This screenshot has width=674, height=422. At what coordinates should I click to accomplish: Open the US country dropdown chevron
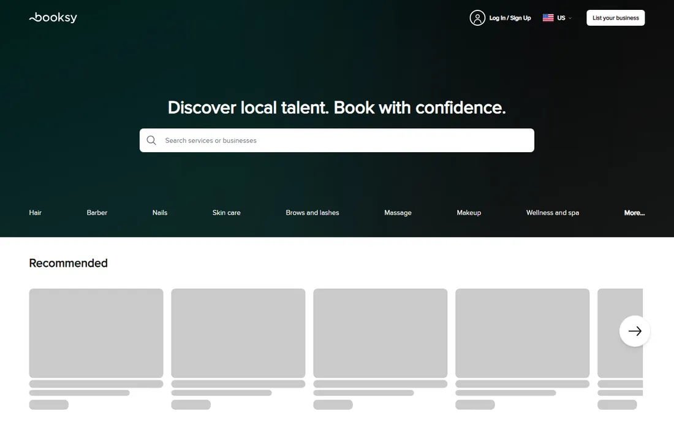tap(570, 18)
